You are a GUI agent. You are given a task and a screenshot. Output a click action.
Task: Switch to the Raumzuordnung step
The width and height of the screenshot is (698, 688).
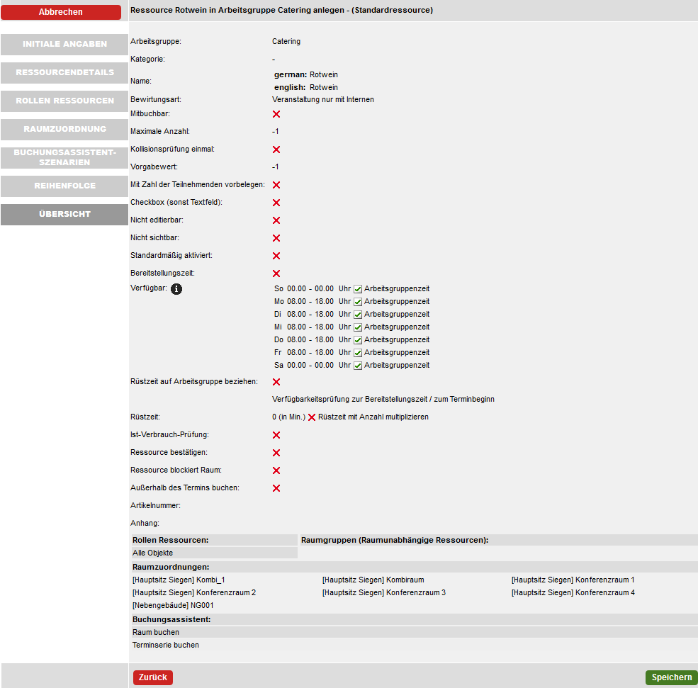coord(64,130)
